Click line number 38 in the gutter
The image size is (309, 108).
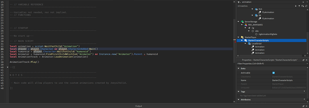(x=2, y=62)
